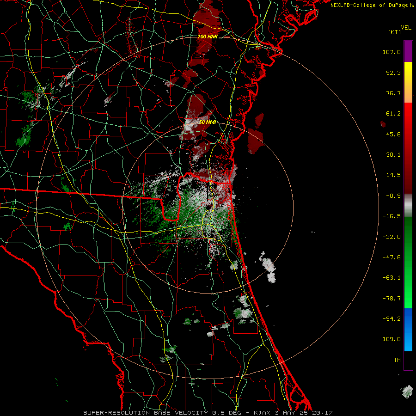The height and width of the screenshot is (416, 416).
Task: Select the 107.8 value on the velocity scale
Action: (392, 52)
